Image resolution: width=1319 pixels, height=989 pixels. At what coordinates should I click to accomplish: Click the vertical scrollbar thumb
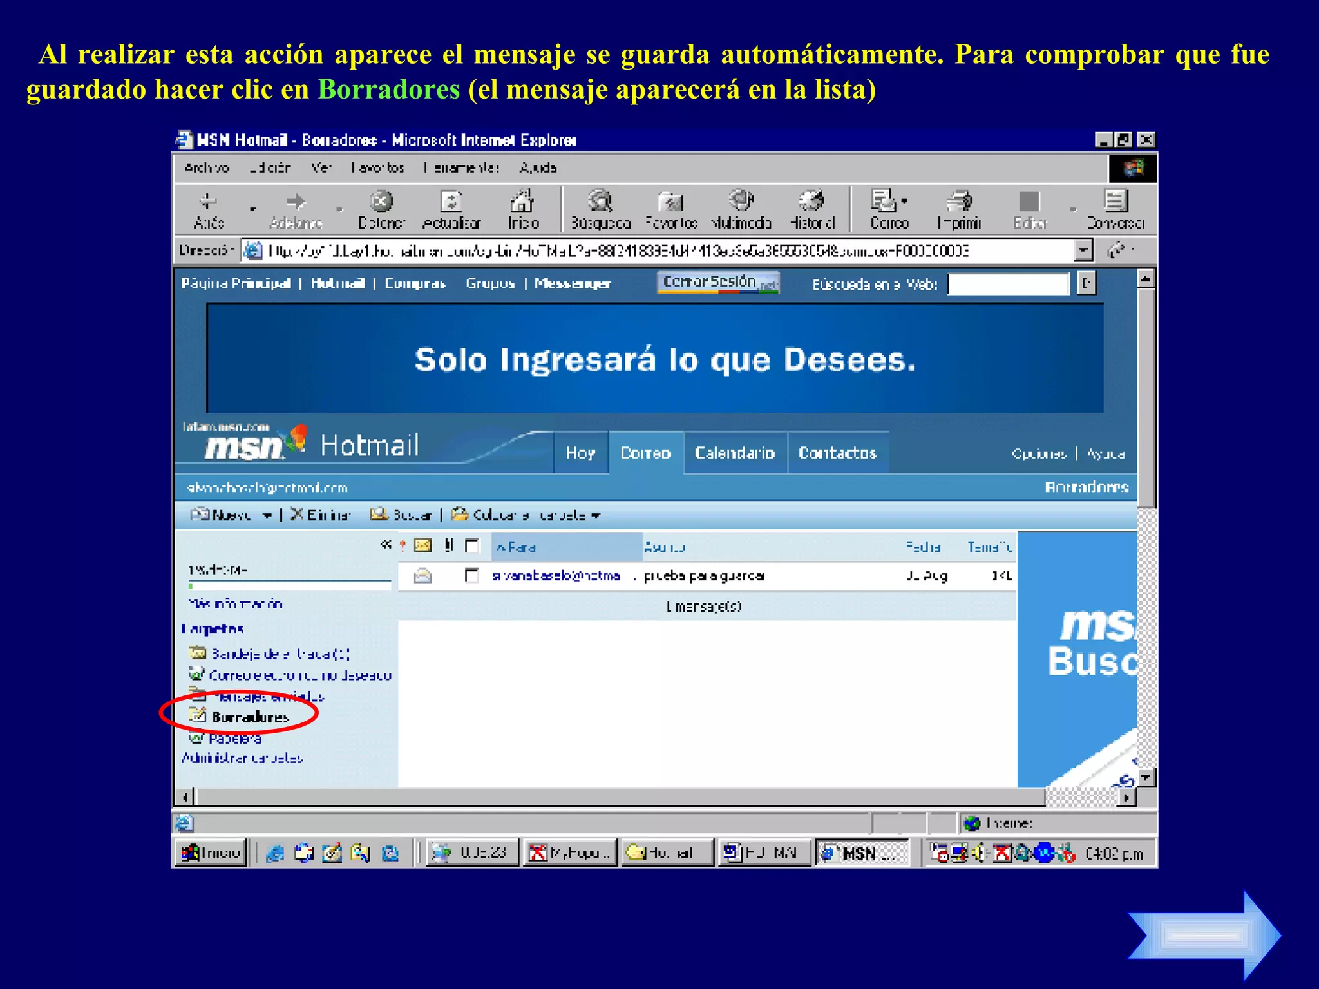pos(1146,397)
